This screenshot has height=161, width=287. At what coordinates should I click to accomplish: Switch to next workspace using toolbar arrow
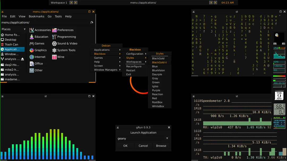click(76, 3)
